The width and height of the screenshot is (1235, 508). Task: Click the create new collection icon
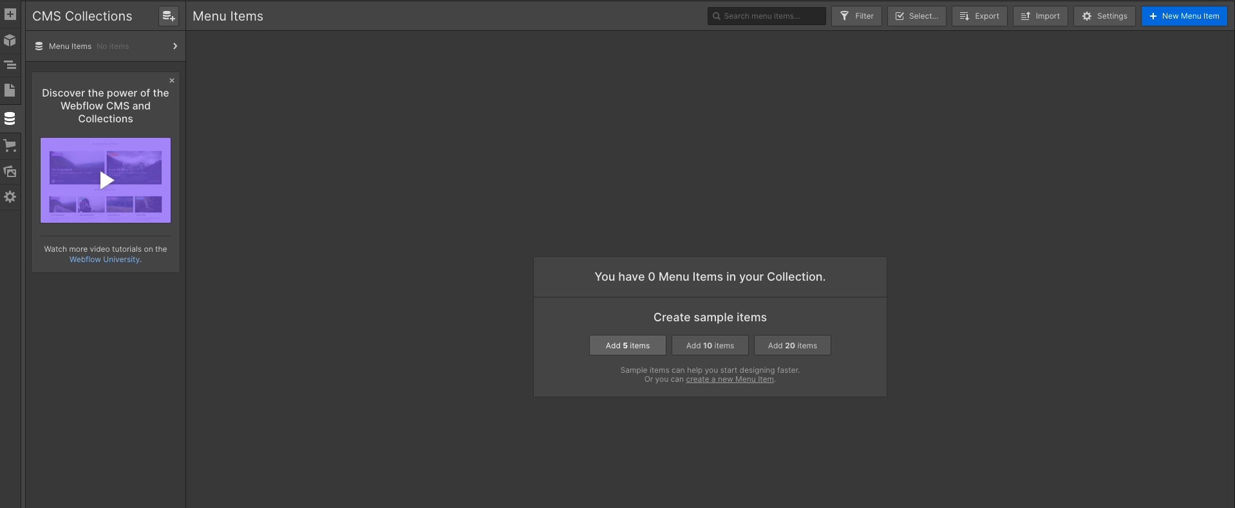pyautogui.click(x=169, y=16)
